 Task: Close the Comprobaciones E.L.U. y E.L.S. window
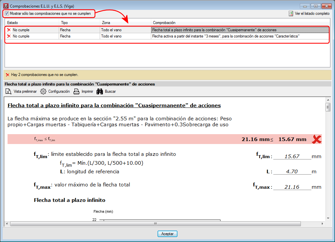tap(326, 6)
